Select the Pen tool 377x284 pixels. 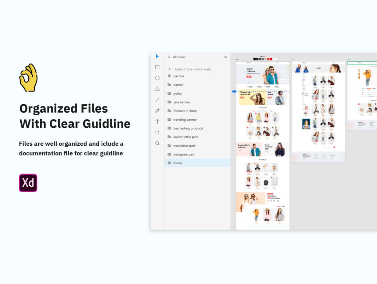157,110
